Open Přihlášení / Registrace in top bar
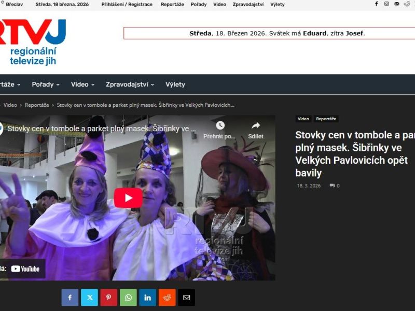415x311 pixels. 127,4
